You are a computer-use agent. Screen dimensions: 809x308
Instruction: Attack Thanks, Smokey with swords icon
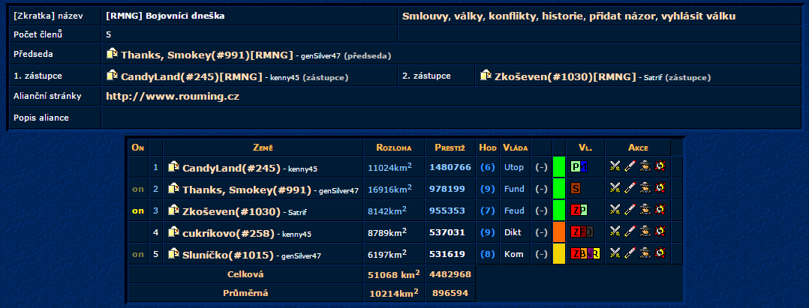point(614,188)
